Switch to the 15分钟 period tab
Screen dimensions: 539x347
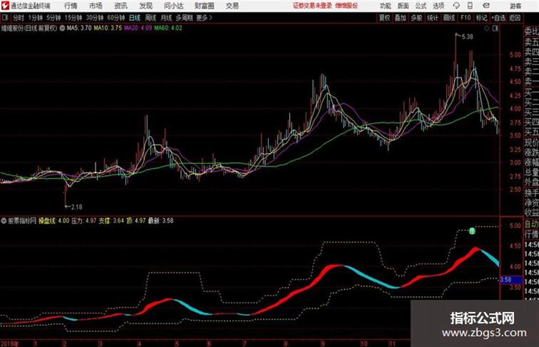tap(73, 18)
